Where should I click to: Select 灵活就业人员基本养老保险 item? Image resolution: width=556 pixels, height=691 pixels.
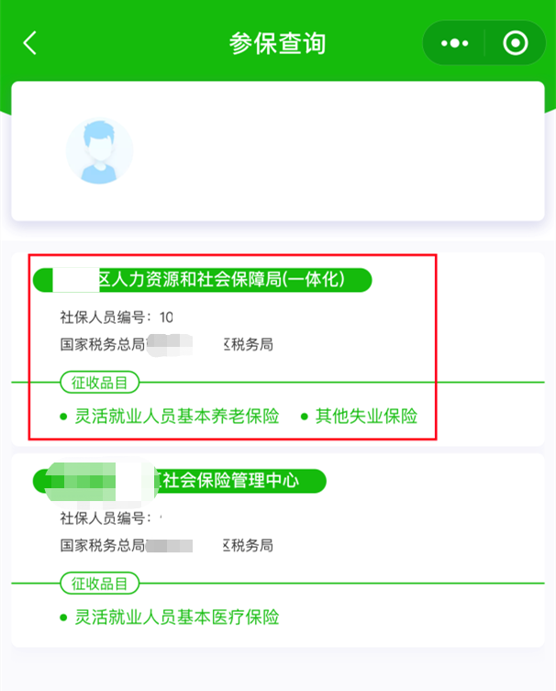click(x=177, y=416)
